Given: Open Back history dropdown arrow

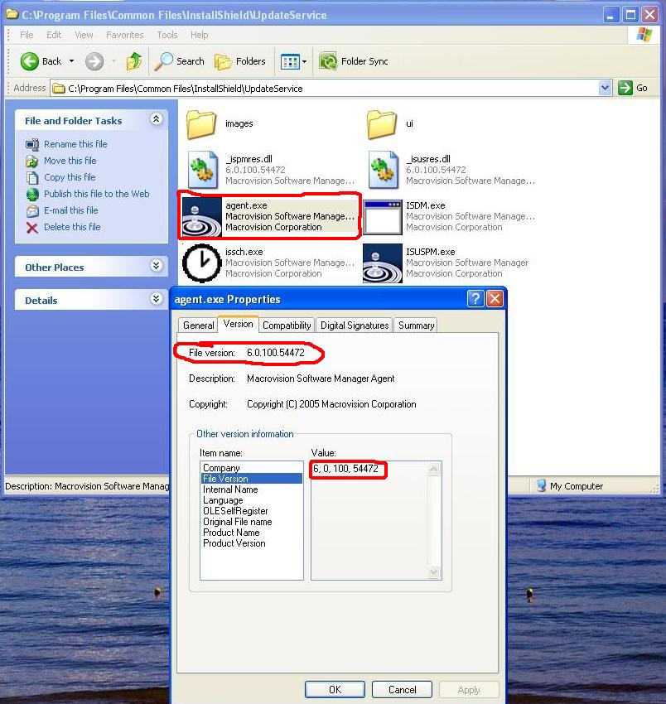Looking at the screenshot, I should click(71, 61).
